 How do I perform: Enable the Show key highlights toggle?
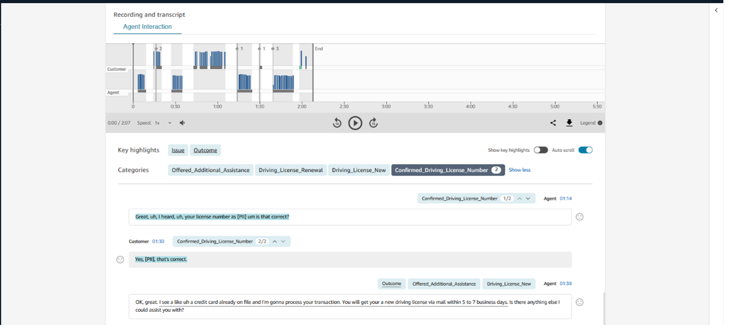click(540, 150)
